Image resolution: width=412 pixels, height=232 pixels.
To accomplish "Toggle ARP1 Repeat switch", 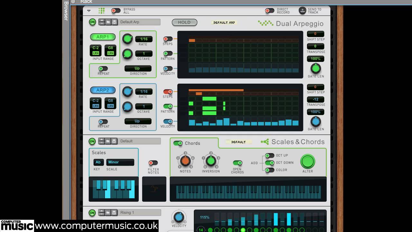I will pos(103,69).
